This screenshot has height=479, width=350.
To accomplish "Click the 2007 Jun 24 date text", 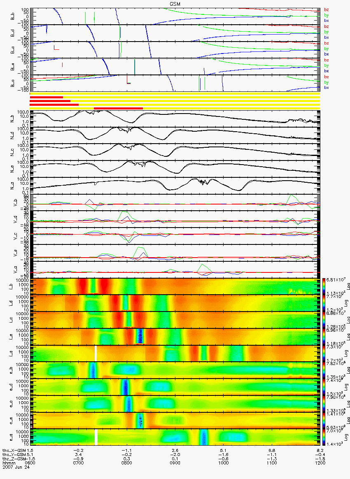I will click(16, 467).
